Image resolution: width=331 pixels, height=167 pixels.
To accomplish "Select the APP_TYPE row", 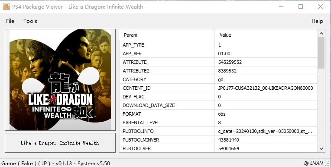I will click(218, 45).
